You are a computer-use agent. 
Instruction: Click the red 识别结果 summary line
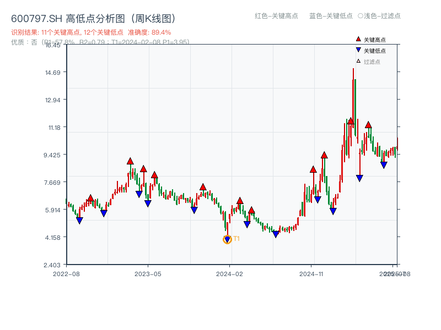[x=91, y=32]
